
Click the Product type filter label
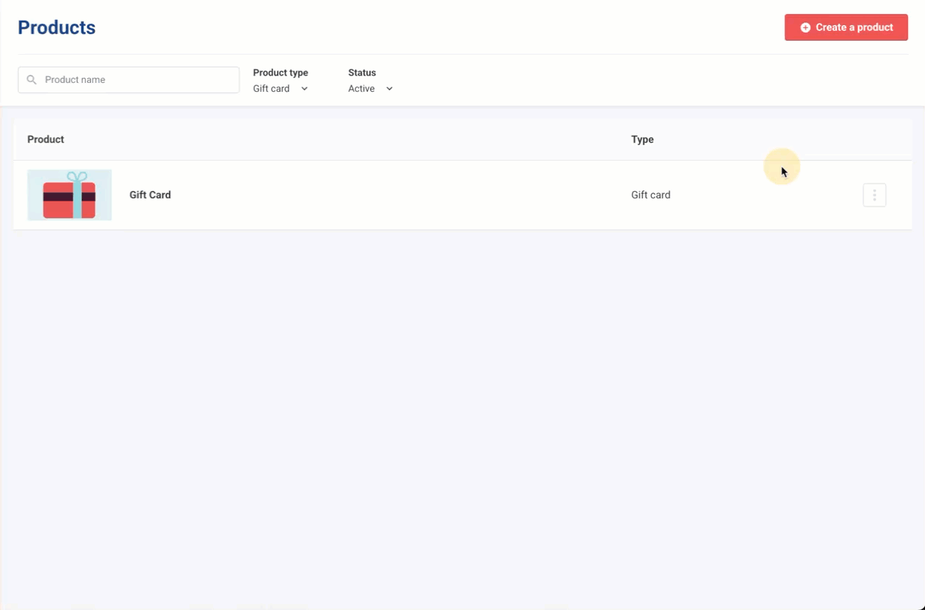[x=280, y=73]
